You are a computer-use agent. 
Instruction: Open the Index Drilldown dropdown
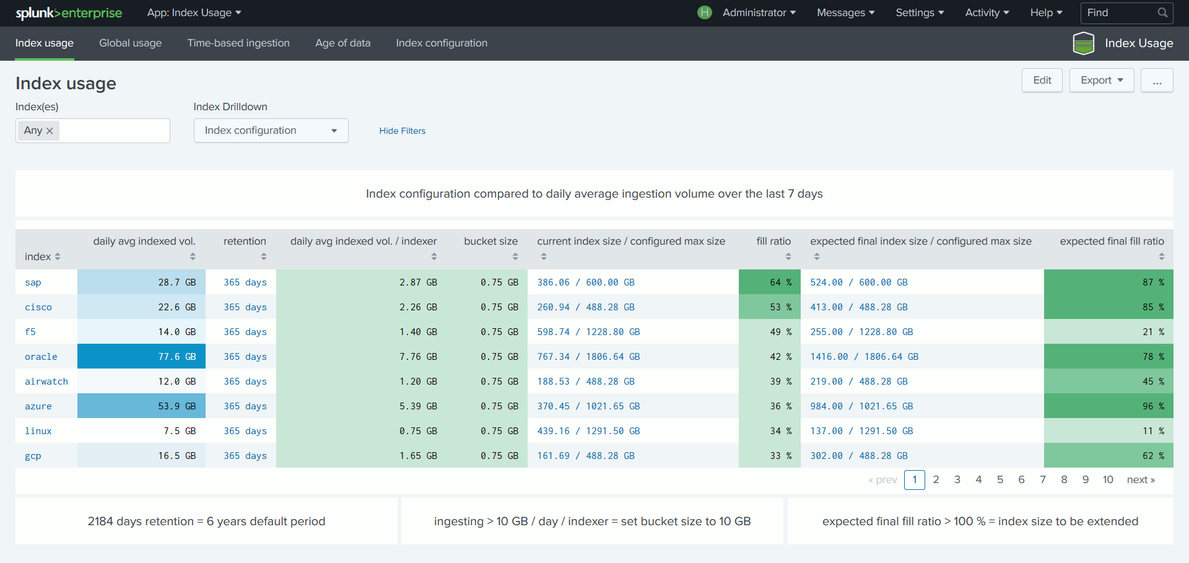click(x=271, y=130)
